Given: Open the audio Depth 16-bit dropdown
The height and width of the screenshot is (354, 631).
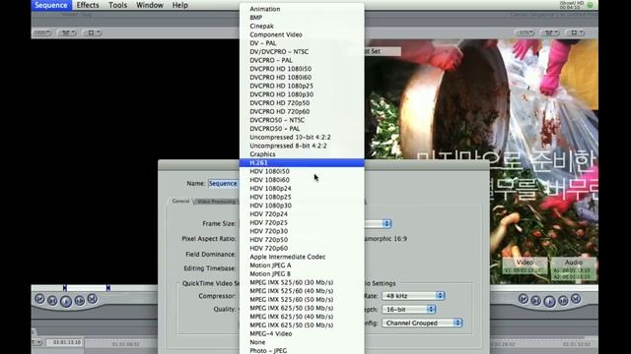Looking at the screenshot, I should tap(409, 310).
